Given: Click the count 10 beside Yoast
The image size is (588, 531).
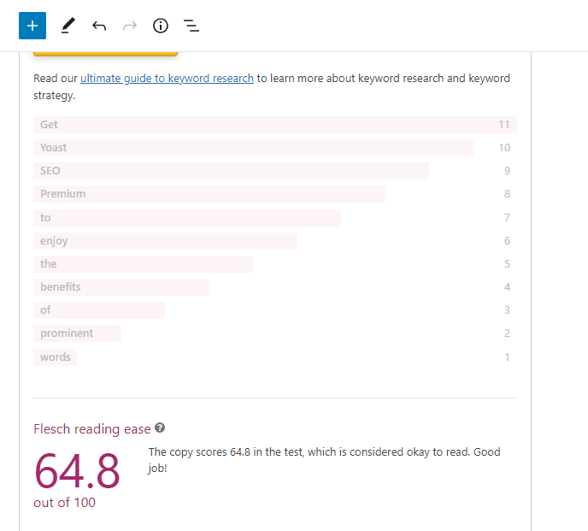Looking at the screenshot, I should click(504, 148).
